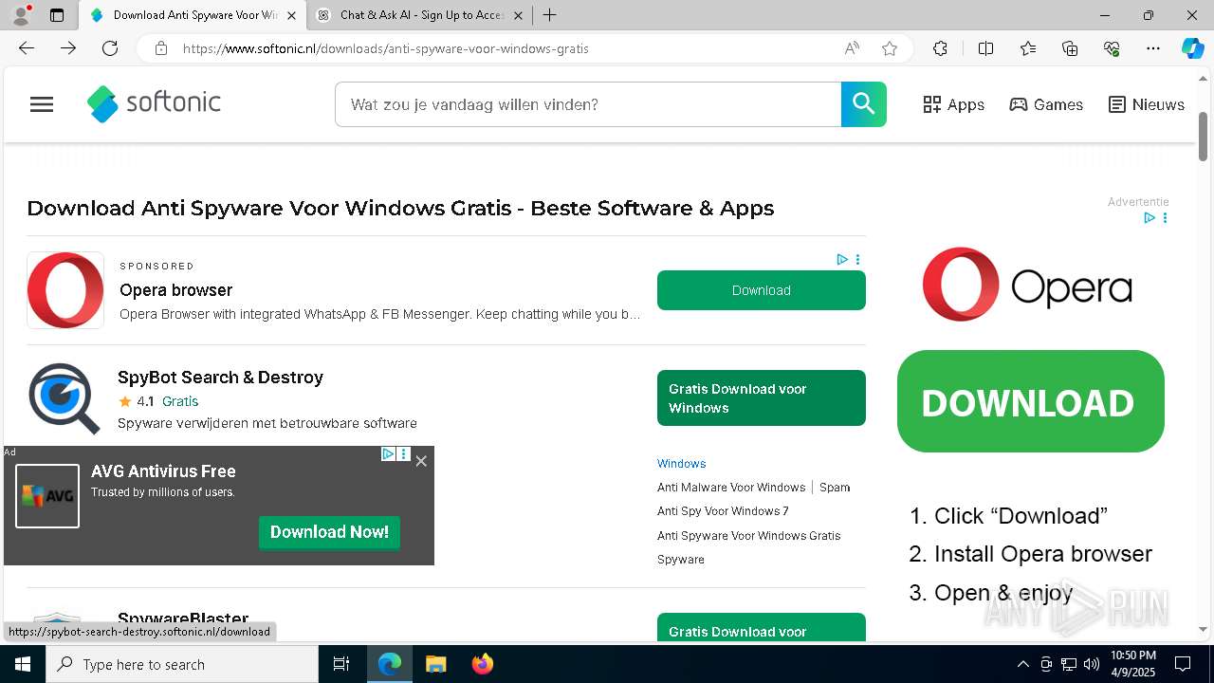Image resolution: width=1214 pixels, height=683 pixels.
Task: Click the Spam tag link
Action: [x=835, y=488]
